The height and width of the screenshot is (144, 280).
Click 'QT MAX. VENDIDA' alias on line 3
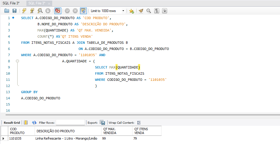(x=94, y=30)
